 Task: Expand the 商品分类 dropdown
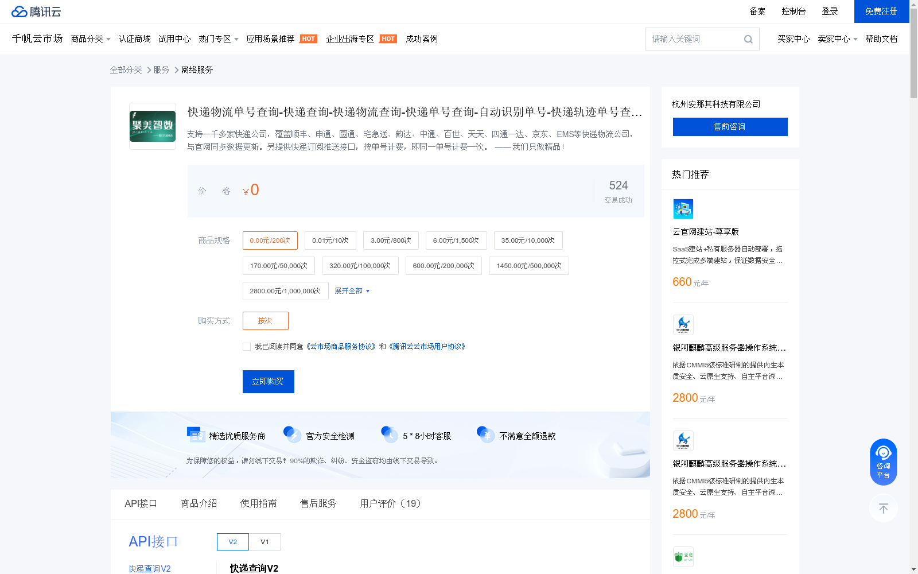(x=91, y=39)
